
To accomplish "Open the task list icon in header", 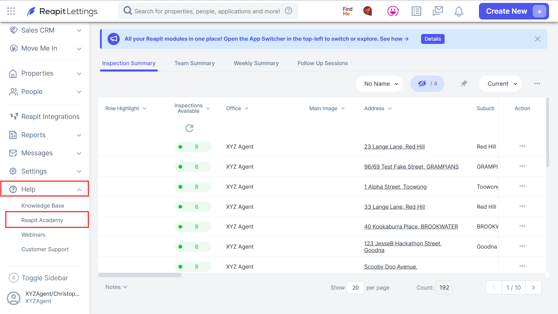I will 416,11.
